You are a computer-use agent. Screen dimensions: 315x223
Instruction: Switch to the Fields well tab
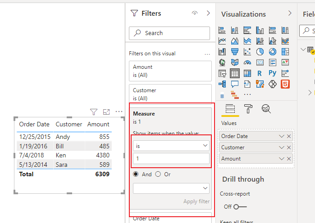[x=230, y=109]
